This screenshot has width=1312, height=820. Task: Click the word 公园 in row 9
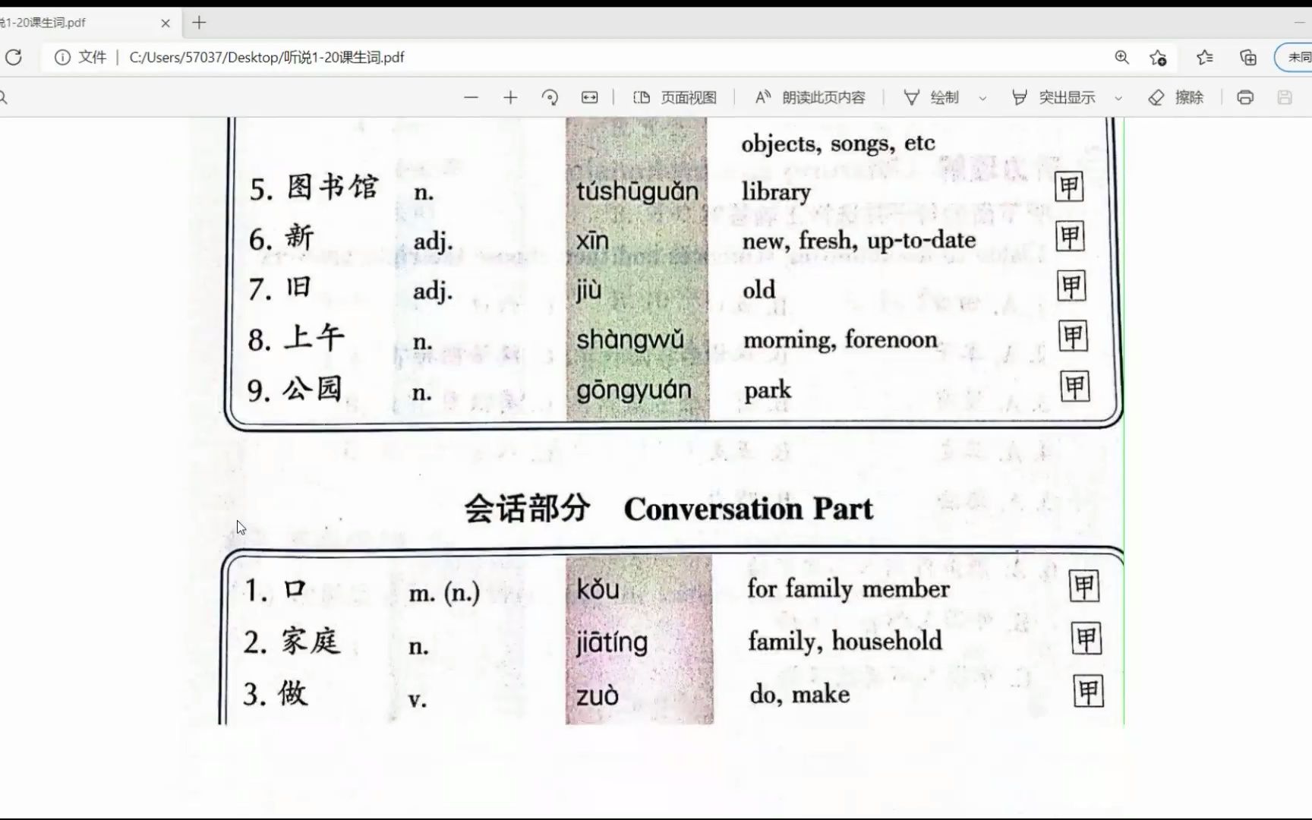click(x=313, y=389)
